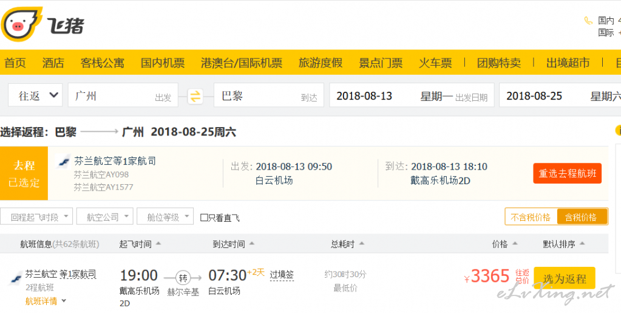Click departure date field 2018-08-13
Screen dimensions: 621x313
click(412, 95)
